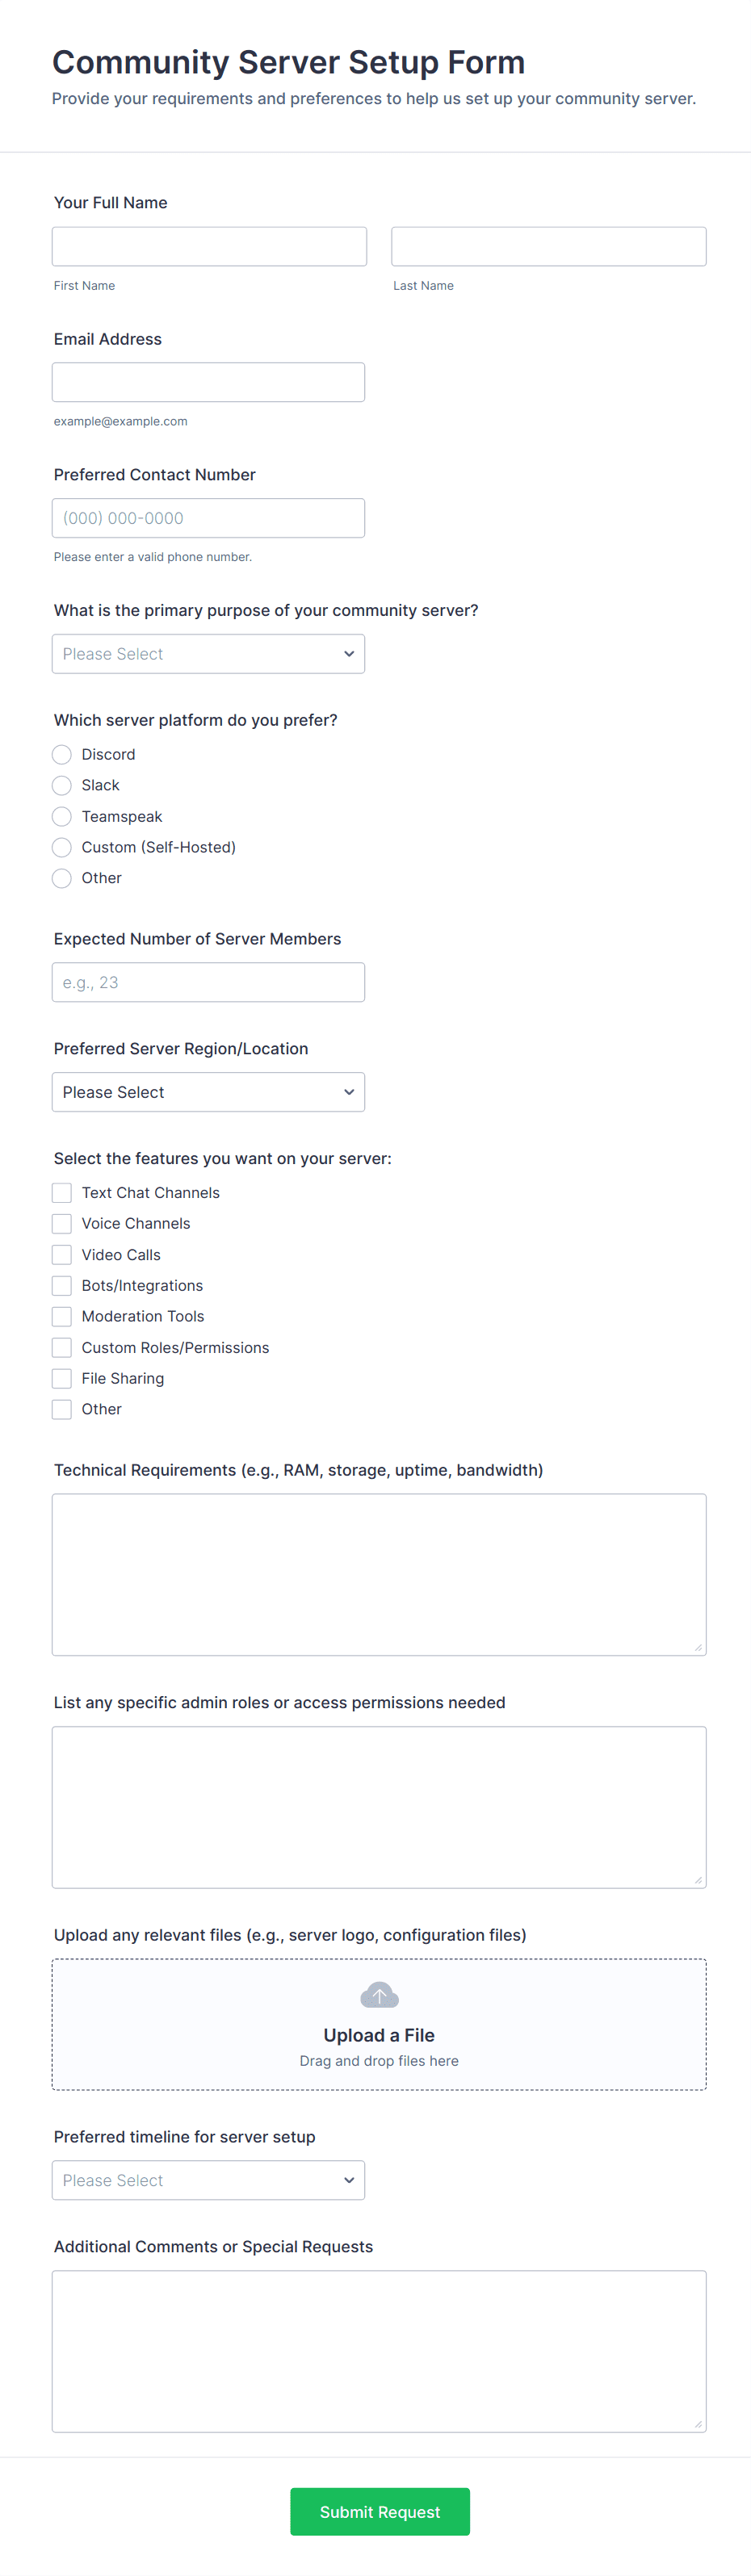Focus the Additional Comments text area
This screenshot has height=2576, width=751.
point(379,2351)
